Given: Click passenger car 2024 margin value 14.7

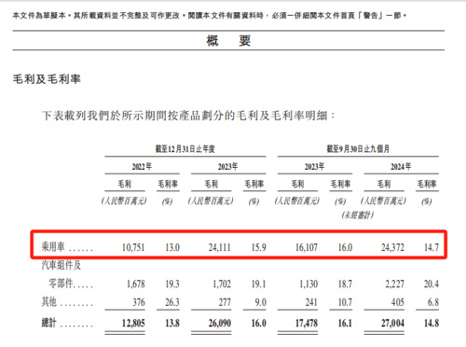Looking at the screenshot, I should click(x=432, y=247).
